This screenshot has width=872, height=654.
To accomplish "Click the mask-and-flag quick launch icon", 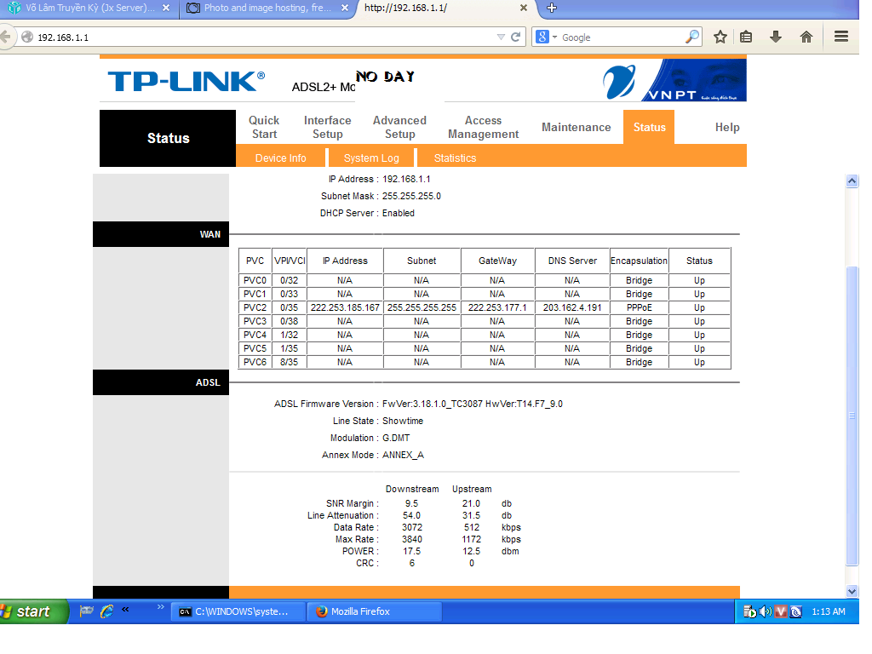I will point(86,611).
